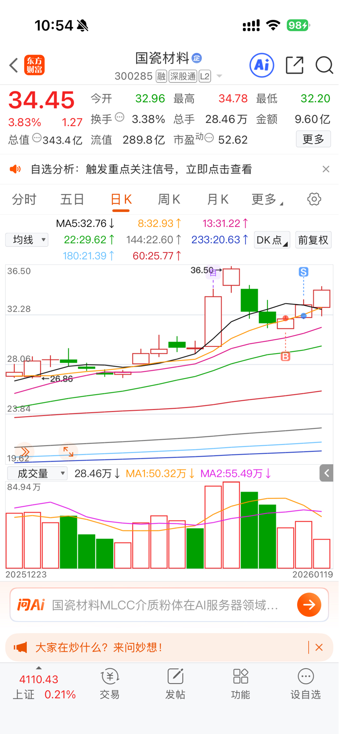Tap the red B buy marker
Image resolution: width=339 pixels, height=734 pixels.
tap(286, 356)
